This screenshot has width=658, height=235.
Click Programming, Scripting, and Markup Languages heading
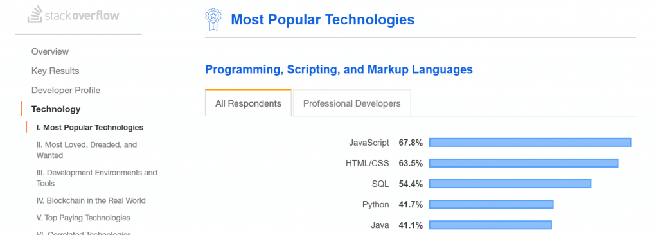[339, 69]
